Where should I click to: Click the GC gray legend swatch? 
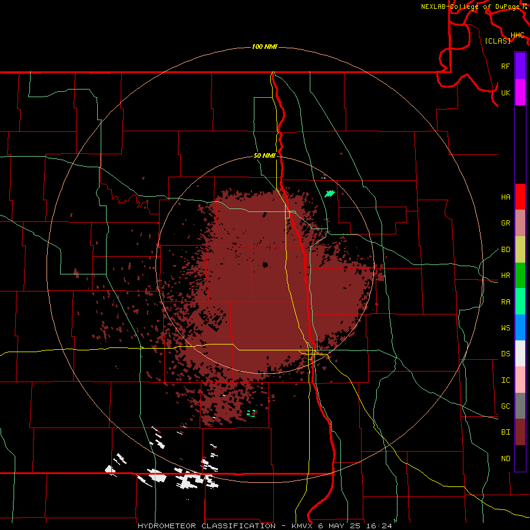tap(520, 406)
